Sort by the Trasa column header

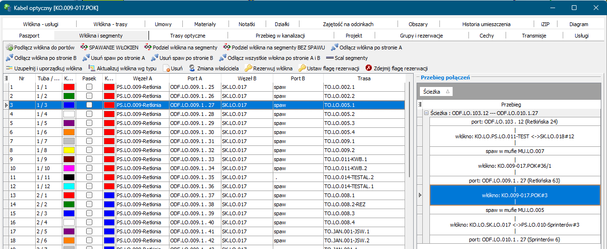point(364,78)
